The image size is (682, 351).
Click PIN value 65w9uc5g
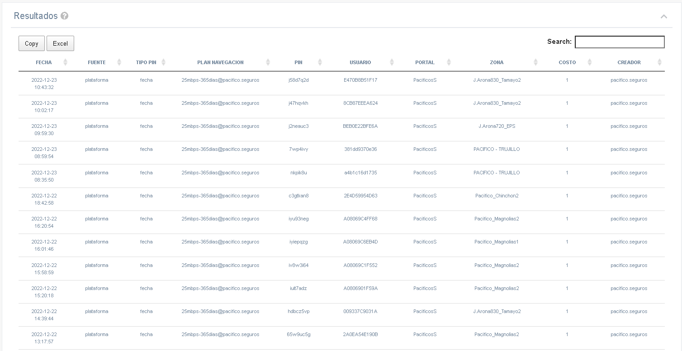(x=298, y=334)
